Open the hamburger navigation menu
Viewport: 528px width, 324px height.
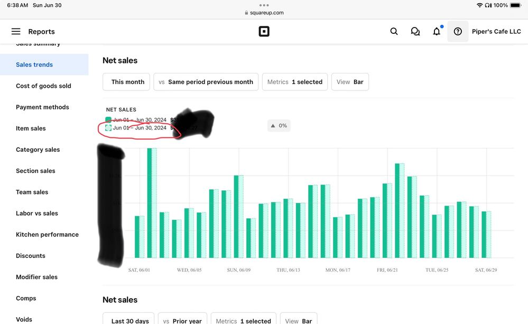click(x=16, y=32)
